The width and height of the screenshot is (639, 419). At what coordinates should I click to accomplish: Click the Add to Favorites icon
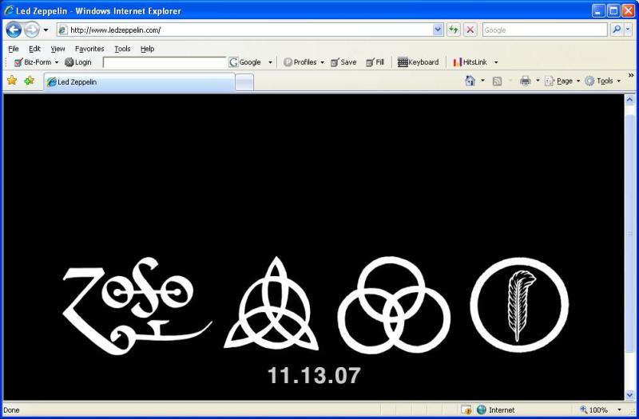tap(30, 81)
